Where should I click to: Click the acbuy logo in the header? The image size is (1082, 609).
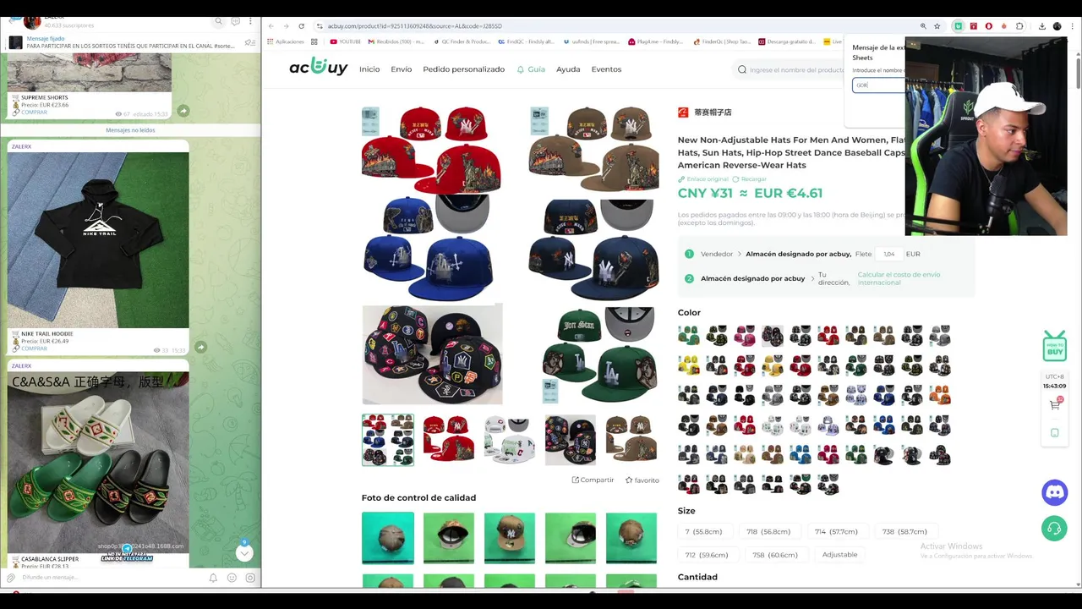[318, 67]
